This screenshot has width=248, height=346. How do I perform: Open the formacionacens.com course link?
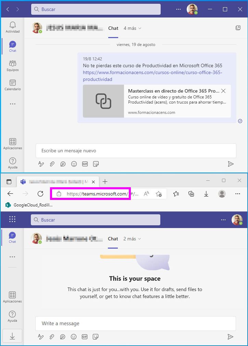coord(152,76)
